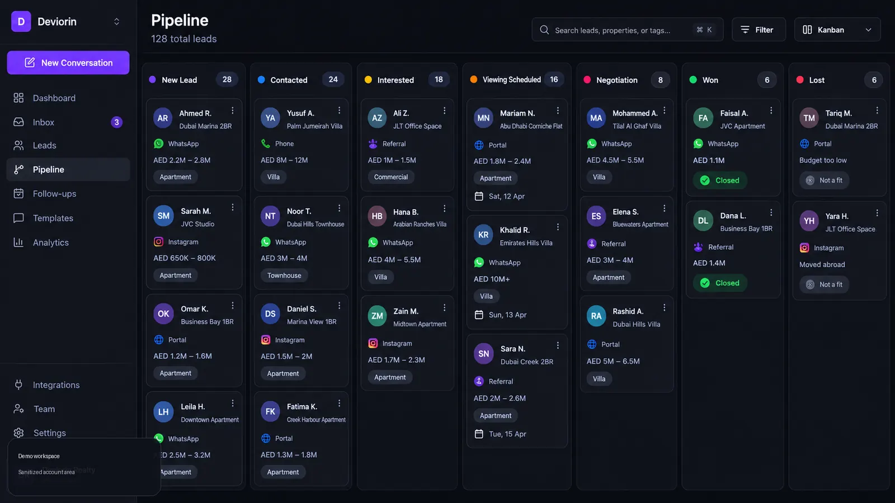Image resolution: width=895 pixels, height=503 pixels.
Task: Expand the Kanban view dropdown
Action: [x=837, y=30]
